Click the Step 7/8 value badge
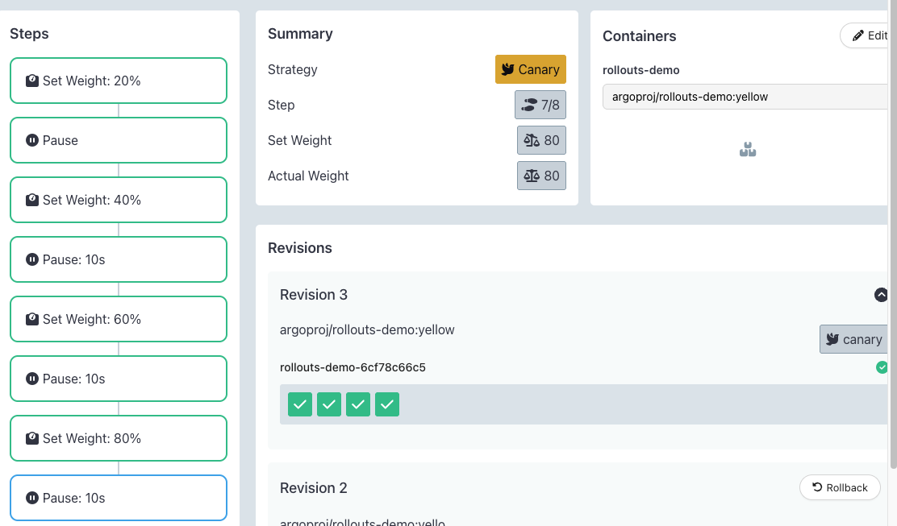The height and width of the screenshot is (526, 897). point(540,105)
